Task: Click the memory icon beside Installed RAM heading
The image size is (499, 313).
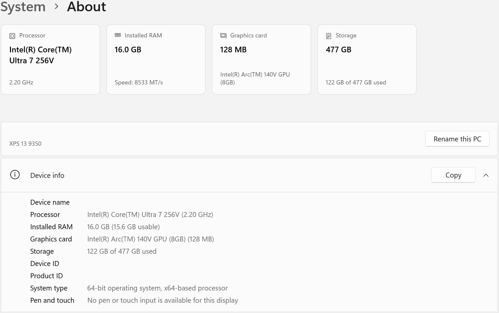Action: 118,35
